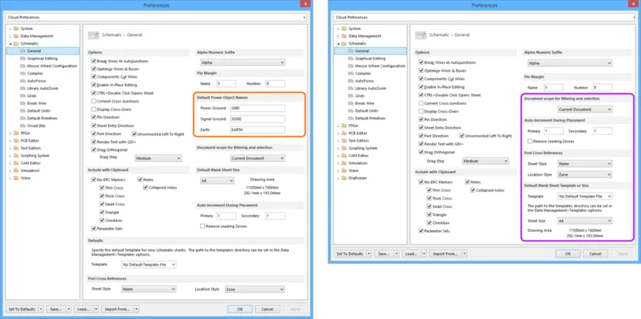Toggle Unconnected Left To Right in left window
641x319 pixels.
134,134
